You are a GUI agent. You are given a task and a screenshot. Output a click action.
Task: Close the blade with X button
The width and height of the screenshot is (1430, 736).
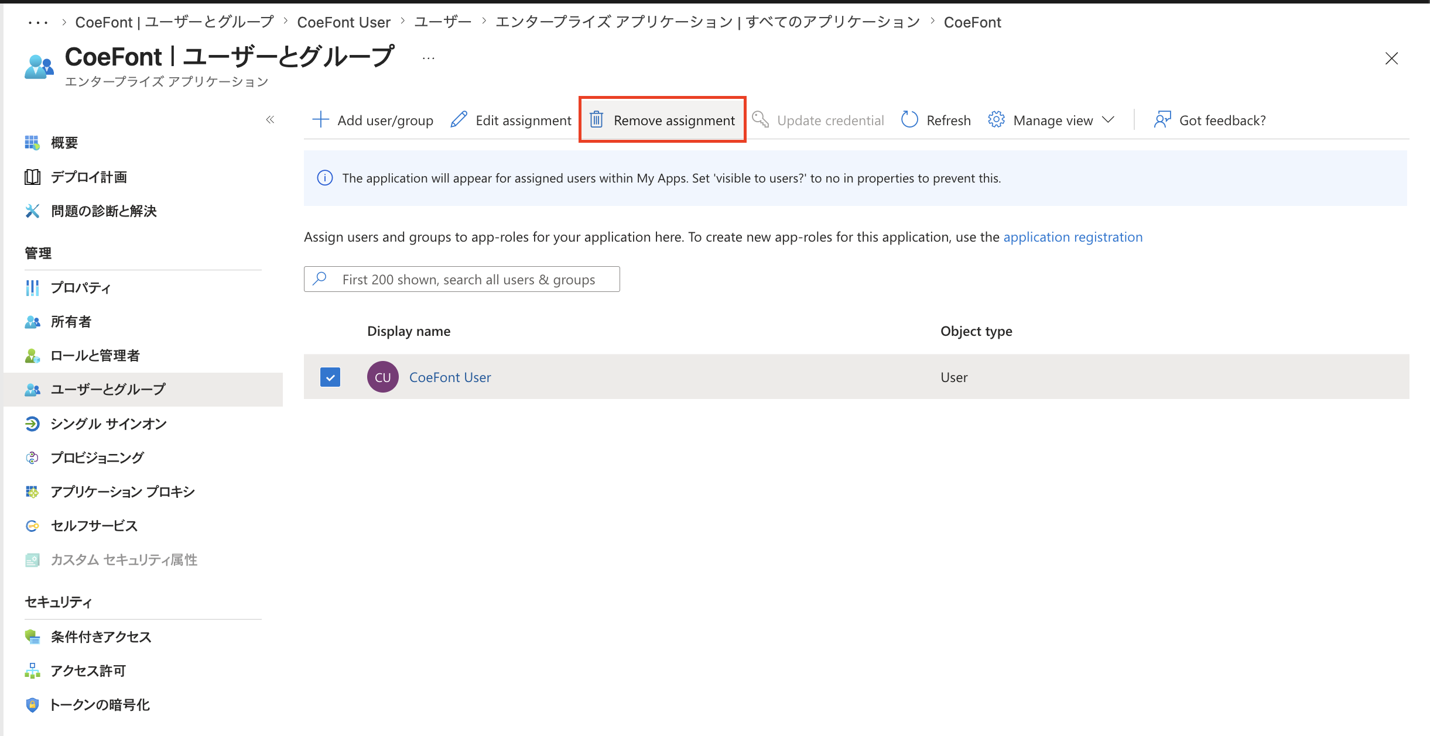(1391, 59)
